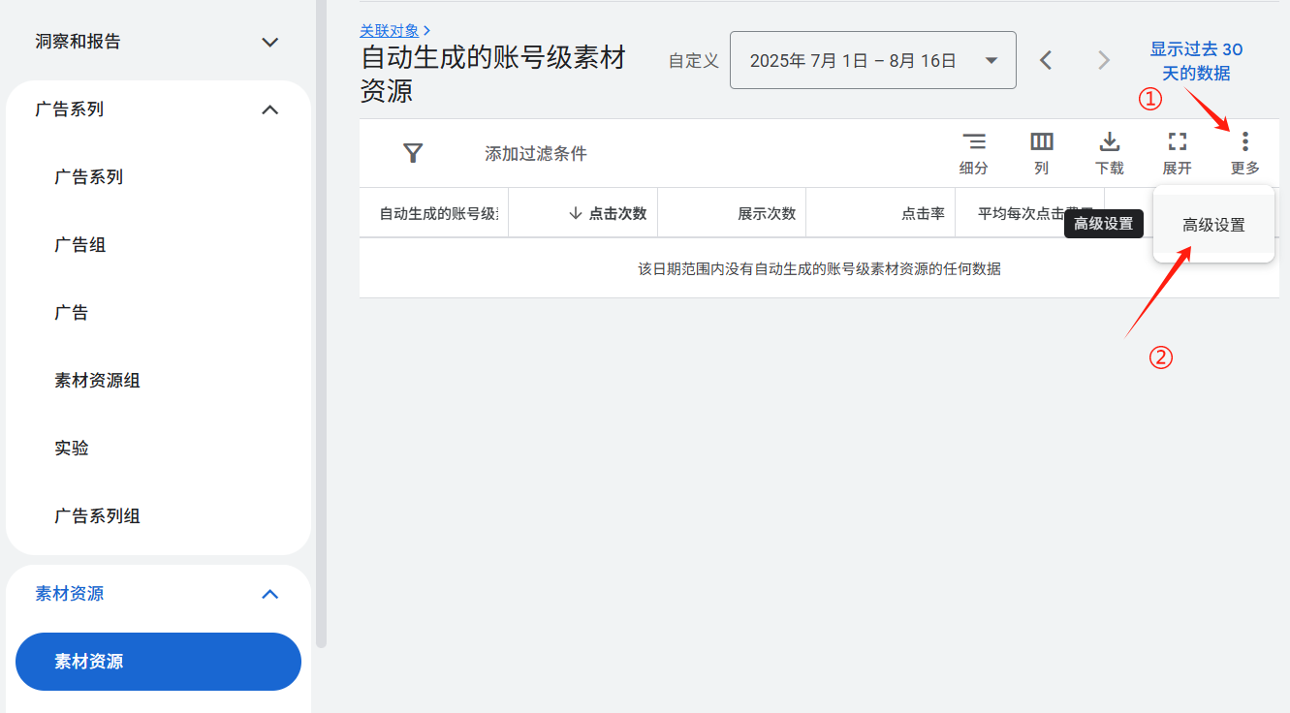
Task: Click 显示过去 30 天的数据 link
Action: (x=1196, y=61)
